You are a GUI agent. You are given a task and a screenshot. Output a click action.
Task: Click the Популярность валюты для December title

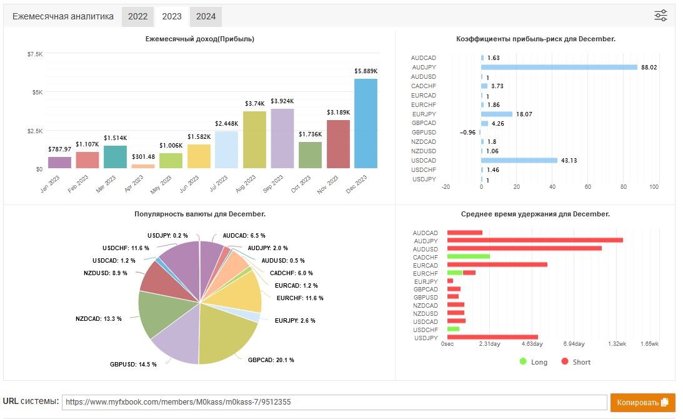click(x=200, y=214)
